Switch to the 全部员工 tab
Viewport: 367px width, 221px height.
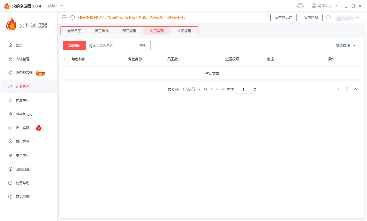point(74,31)
